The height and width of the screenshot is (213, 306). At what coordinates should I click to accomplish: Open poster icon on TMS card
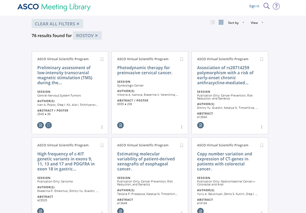(49, 125)
